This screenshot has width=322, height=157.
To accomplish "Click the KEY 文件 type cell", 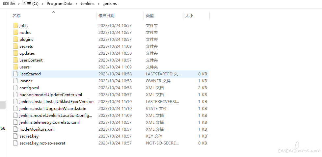I will click(x=154, y=136).
